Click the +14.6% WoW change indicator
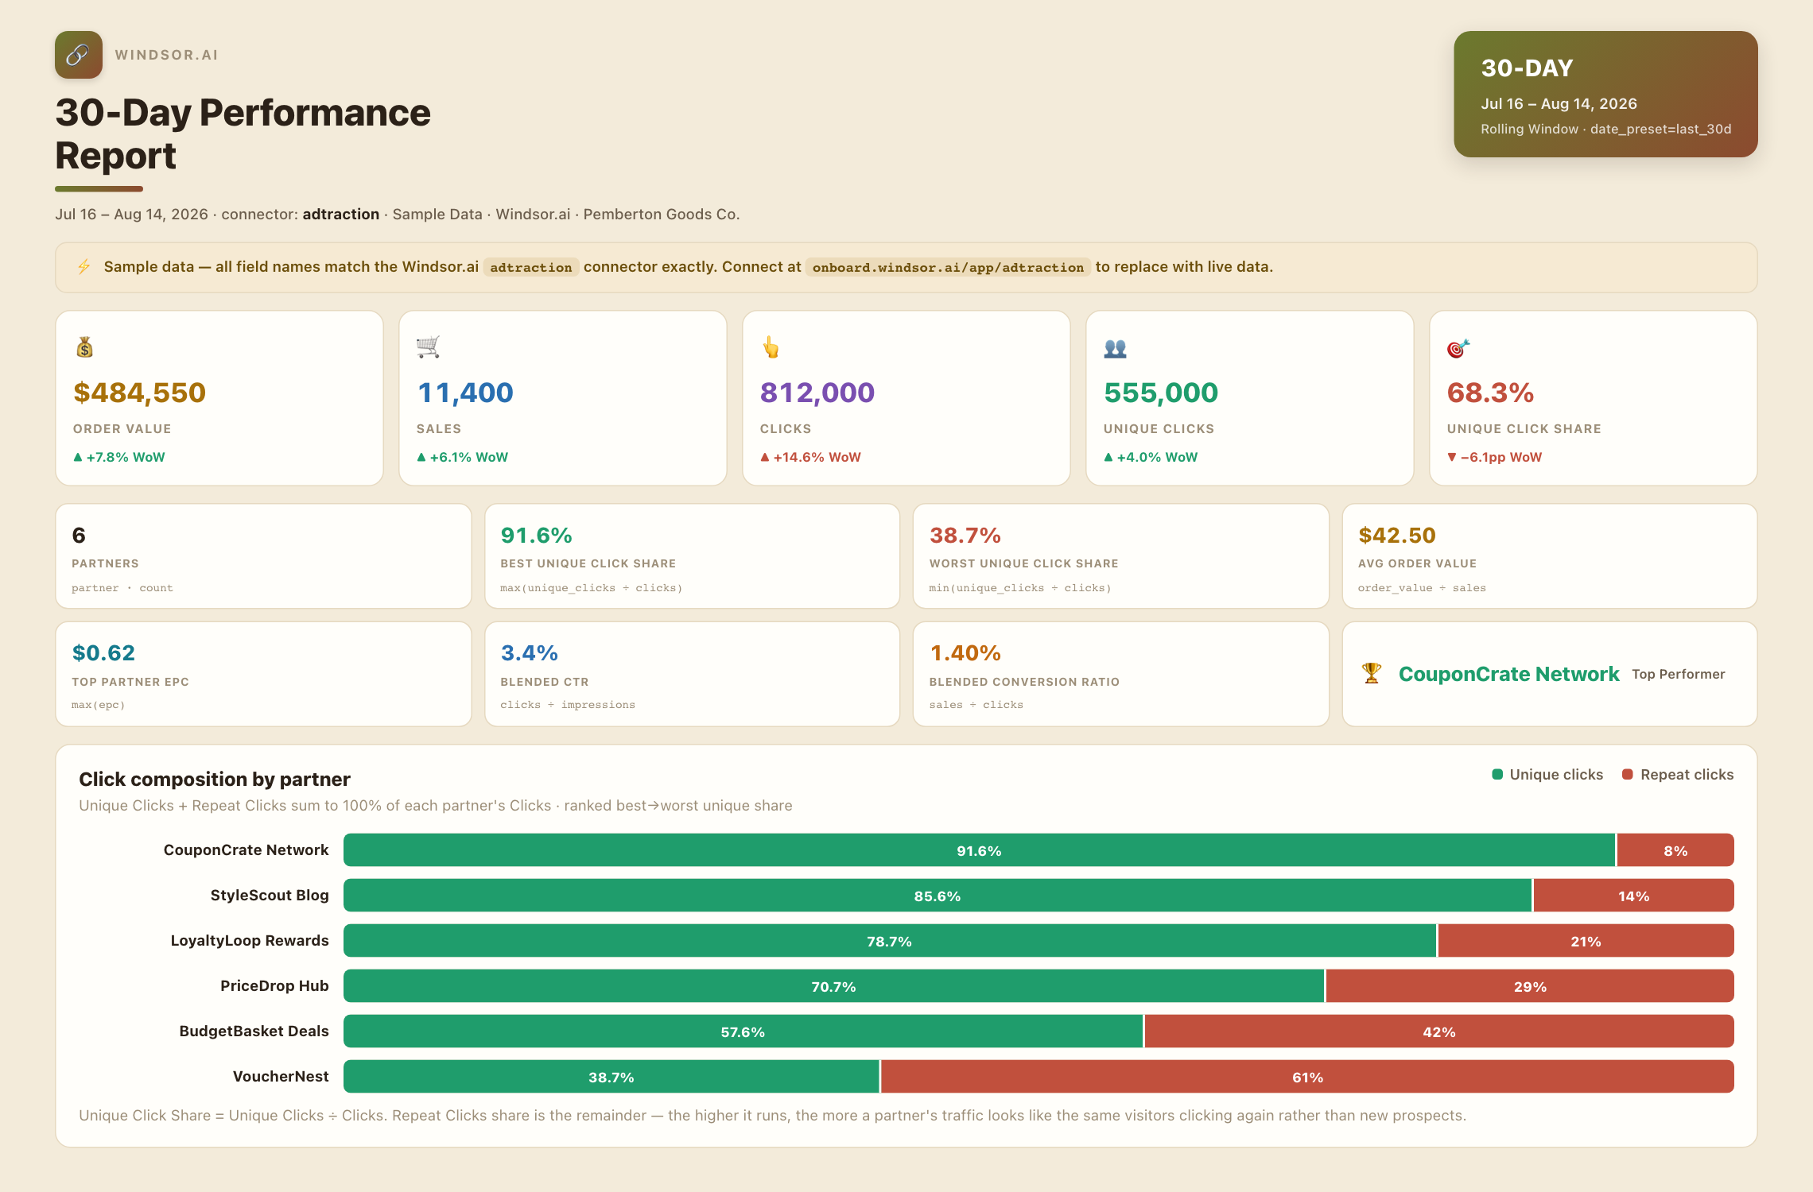Screen dimensions: 1813x1192 click(x=810, y=457)
